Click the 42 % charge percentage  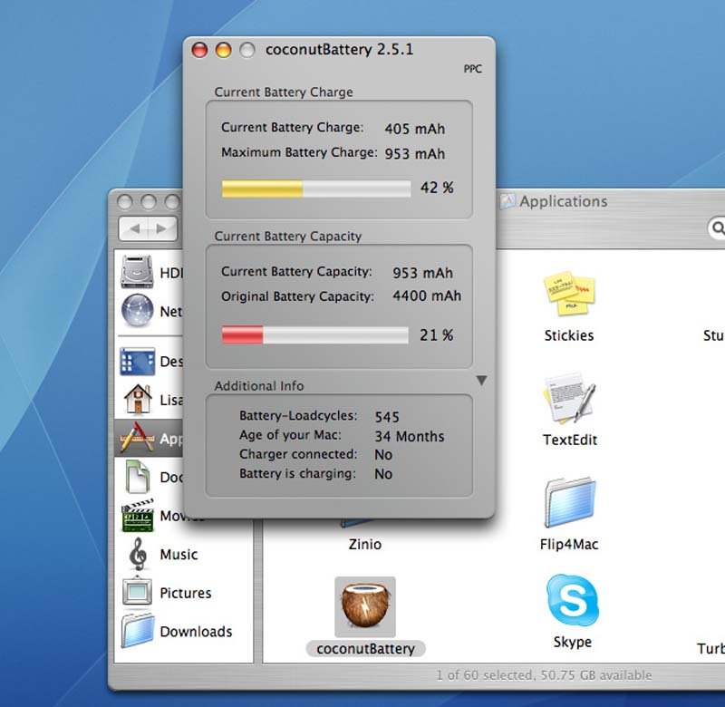click(437, 188)
